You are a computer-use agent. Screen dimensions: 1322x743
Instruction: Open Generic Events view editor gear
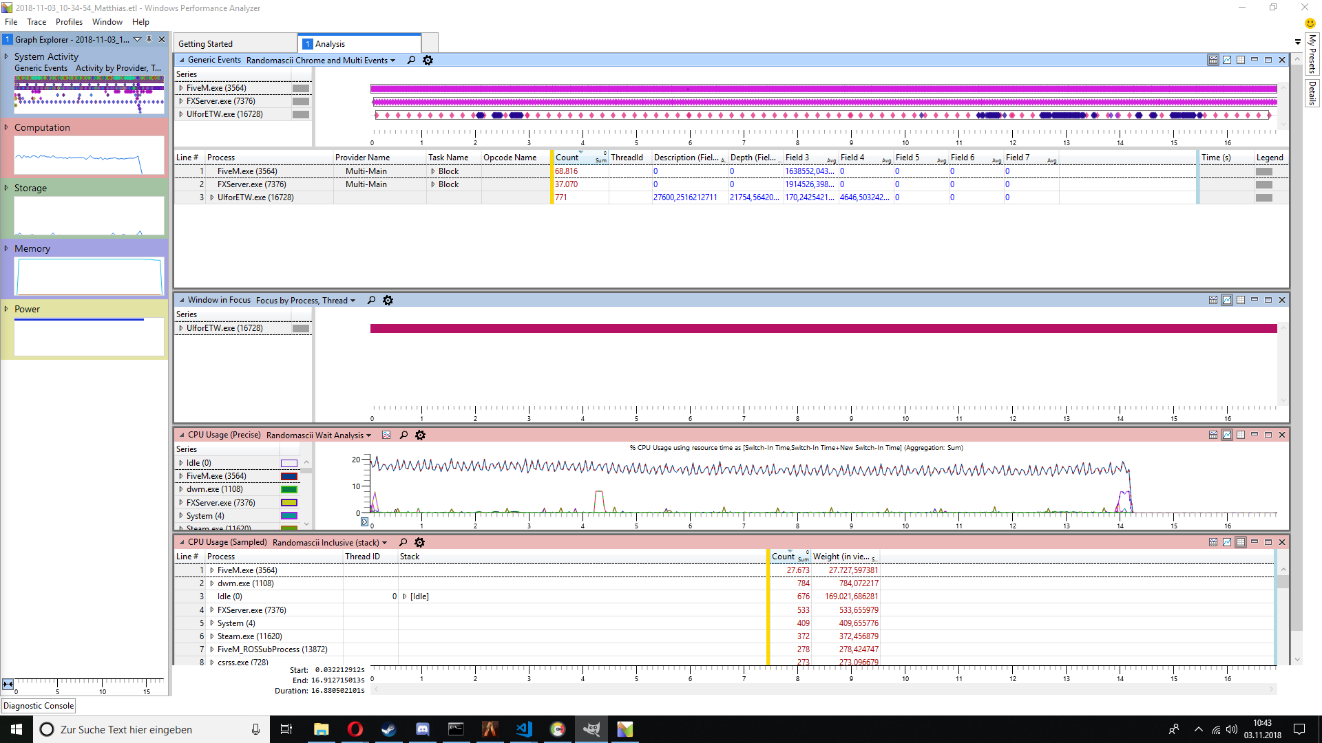tap(428, 61)
